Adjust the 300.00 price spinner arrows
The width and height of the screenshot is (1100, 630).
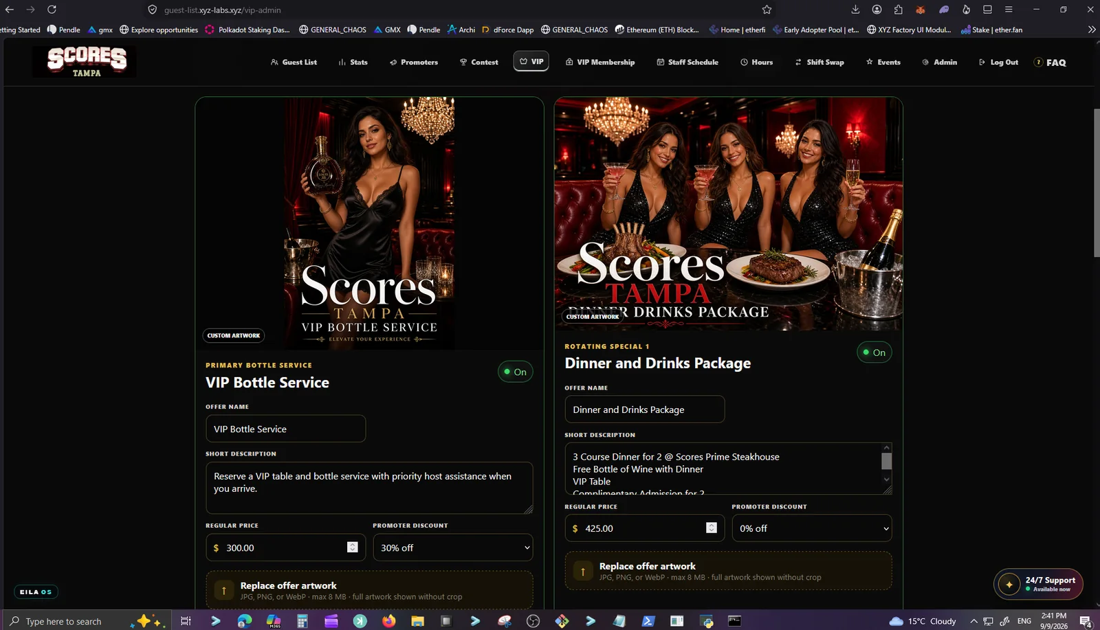(x=352, y=548)
